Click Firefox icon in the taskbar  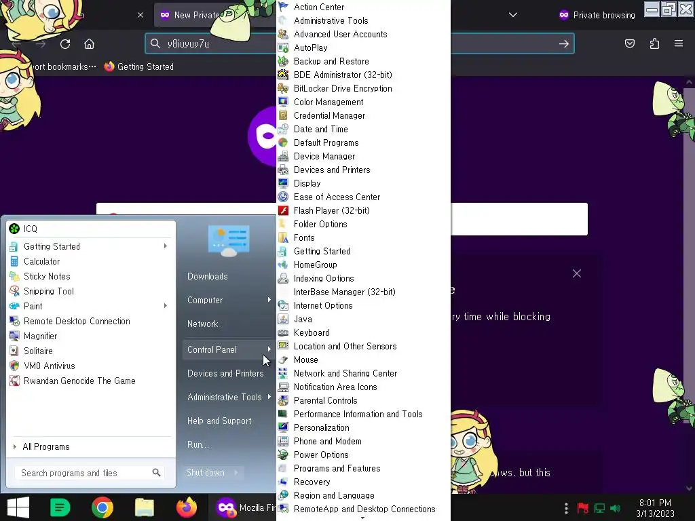pos(187,507)
